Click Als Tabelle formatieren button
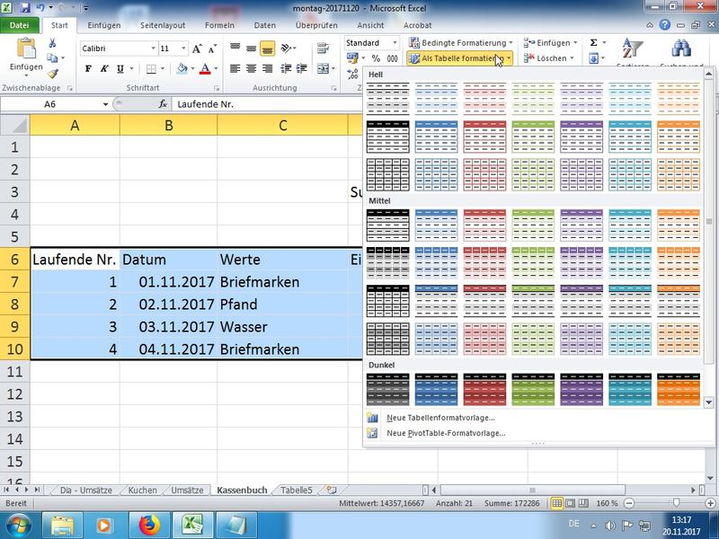Screen dimensions: 719x539 pyautogui.click(x=459, y=58)
